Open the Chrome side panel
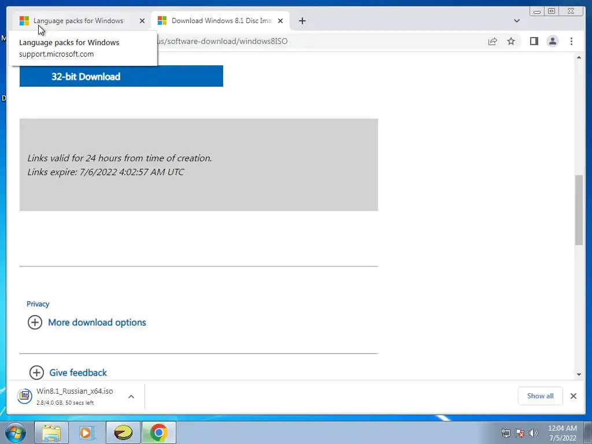 click(534, 41)
